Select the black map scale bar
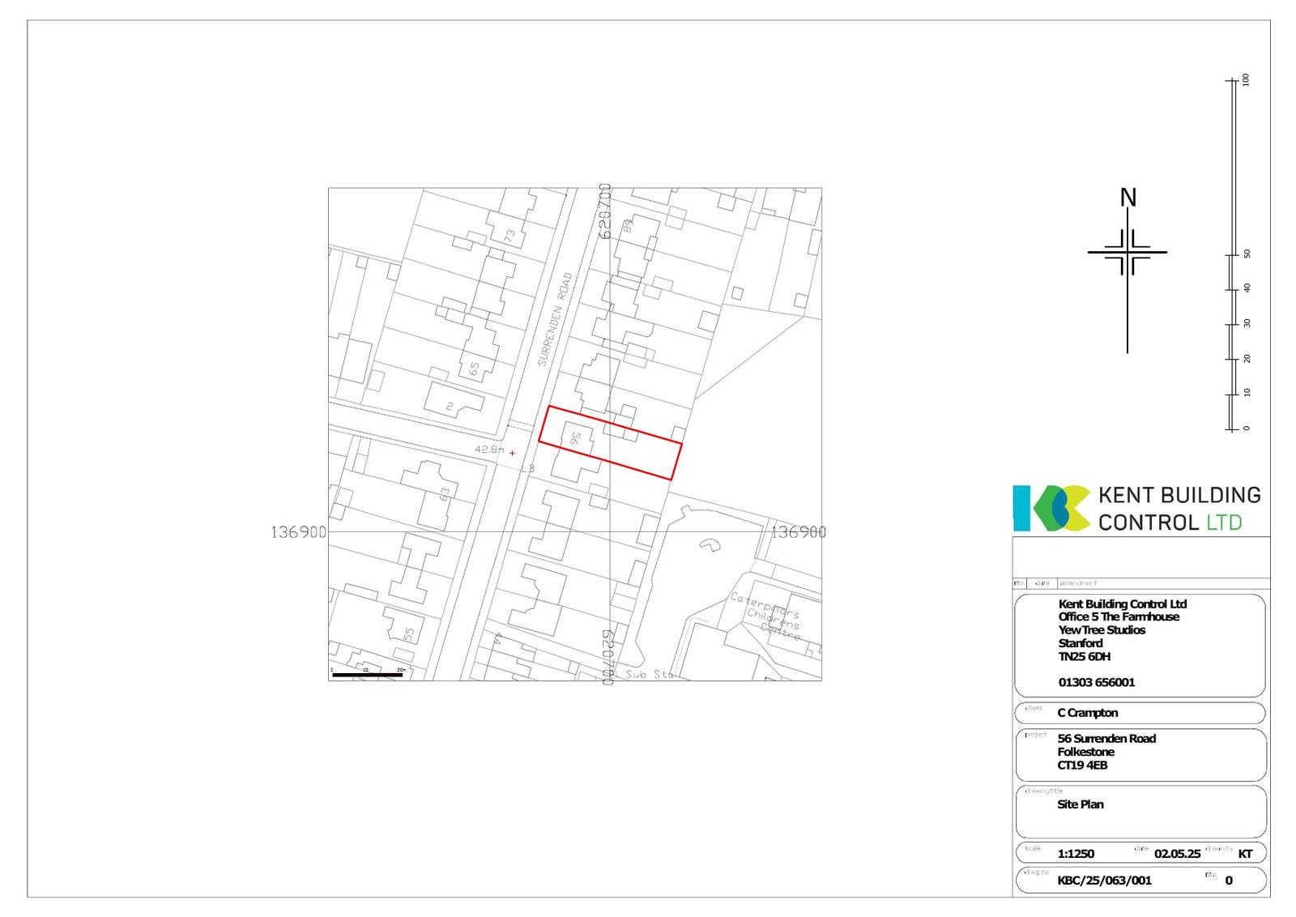This screenshot has width=1296, height=917. [367, 674]
